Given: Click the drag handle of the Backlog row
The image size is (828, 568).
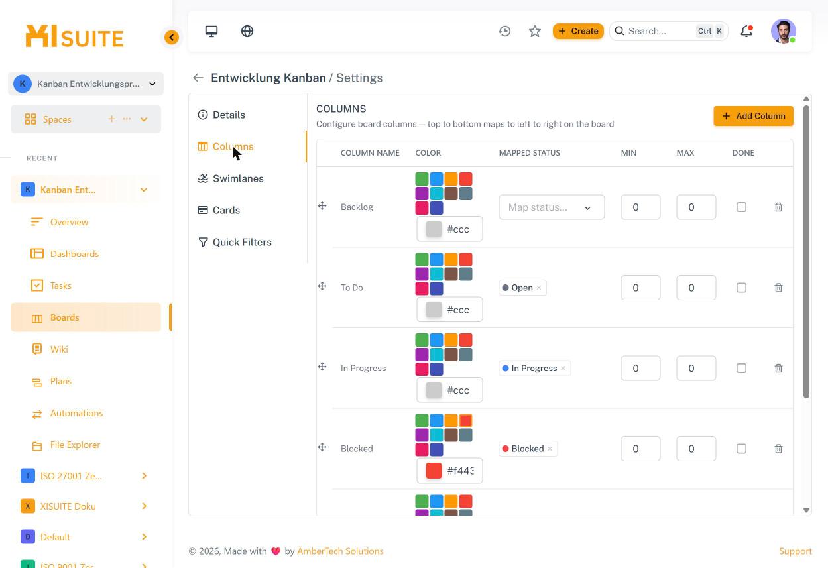Looking at the screenshot, I should (x=322, y=206).
